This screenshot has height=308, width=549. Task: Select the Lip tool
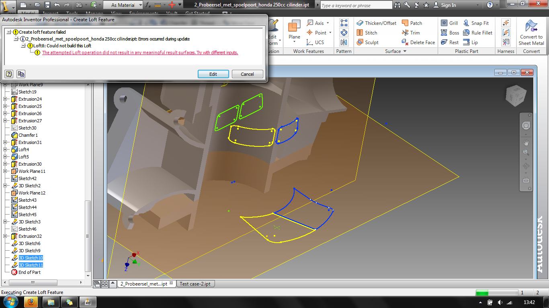click(470, 42)
